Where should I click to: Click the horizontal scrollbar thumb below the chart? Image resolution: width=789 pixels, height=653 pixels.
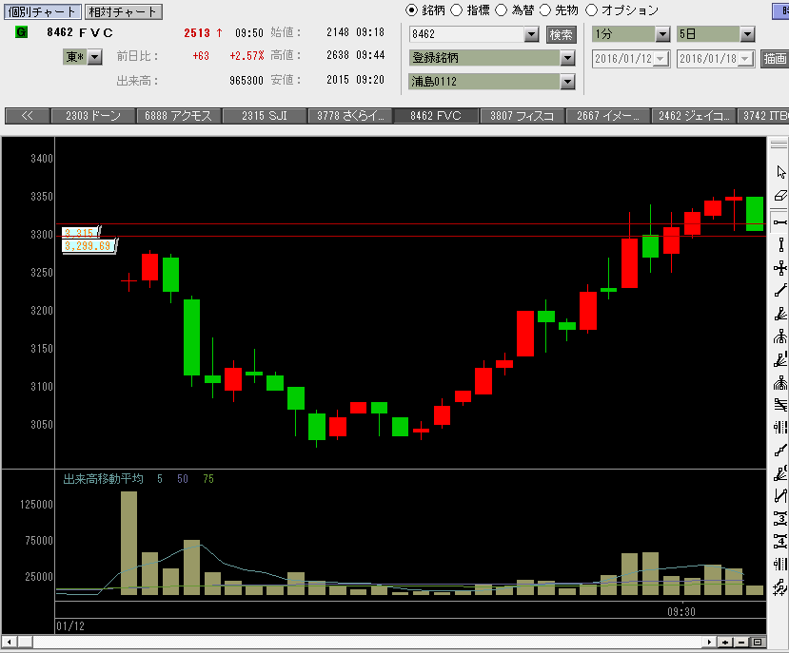pyautogui.click(x=26, y=642)
